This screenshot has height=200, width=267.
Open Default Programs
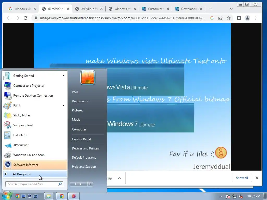pos(84,158)
